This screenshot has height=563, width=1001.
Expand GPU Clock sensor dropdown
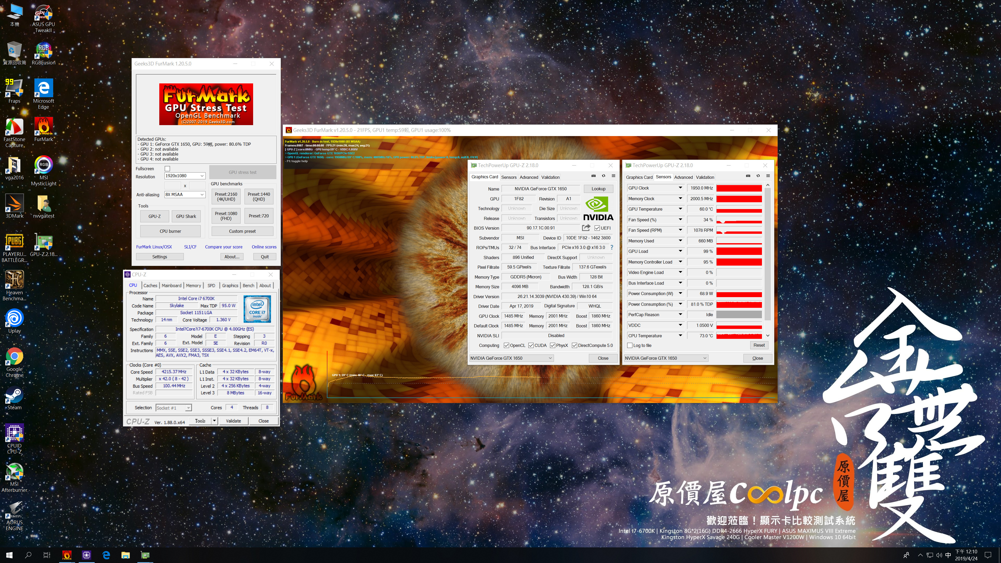click(x=680, y=188)
